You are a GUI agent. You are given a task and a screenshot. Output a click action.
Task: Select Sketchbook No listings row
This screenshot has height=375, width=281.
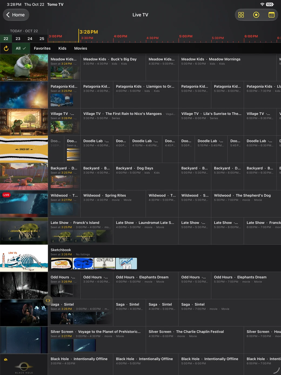165,258
